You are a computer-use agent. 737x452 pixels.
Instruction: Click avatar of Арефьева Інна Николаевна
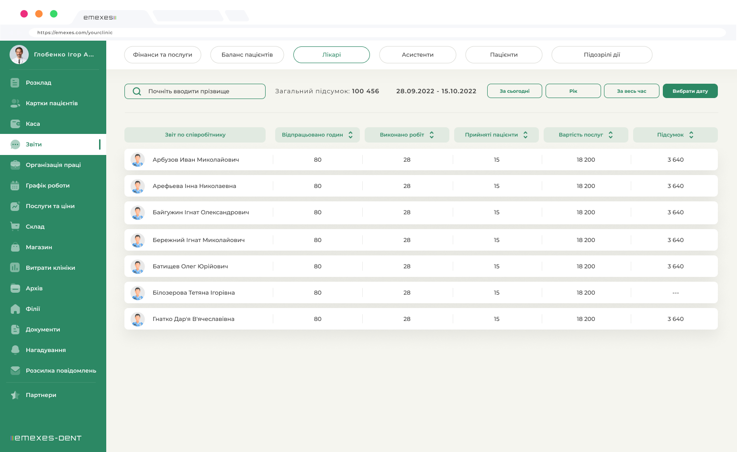pos(137,186)
